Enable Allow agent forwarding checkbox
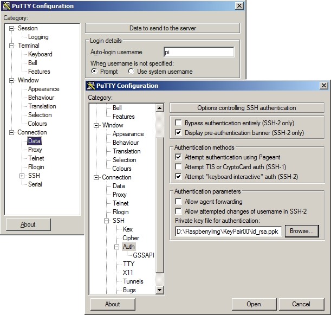331x315 pixels. (x=178, y=202)
